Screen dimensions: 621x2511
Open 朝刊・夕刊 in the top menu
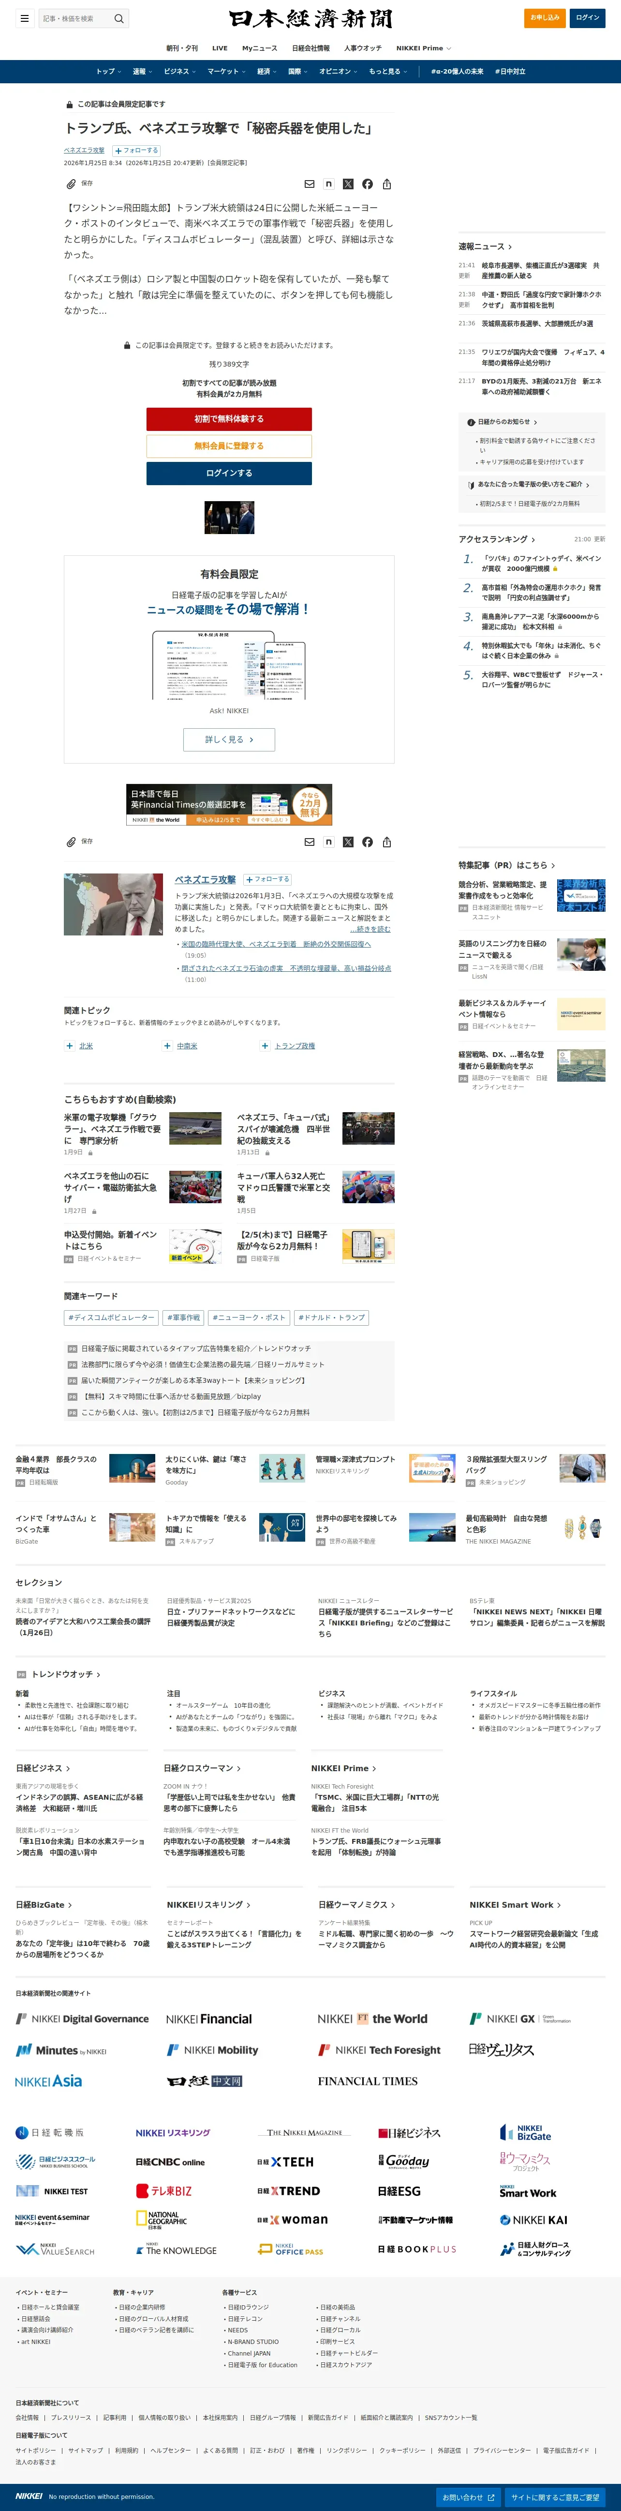pos(182,48)
